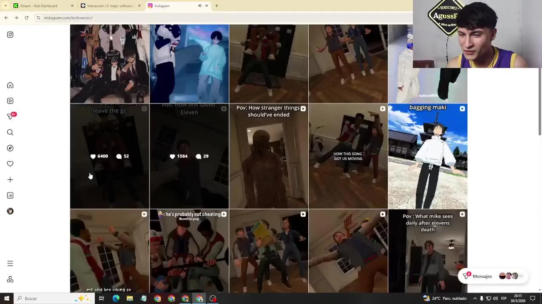Open the Reels icon in sidebar

(x=10, y=101)
